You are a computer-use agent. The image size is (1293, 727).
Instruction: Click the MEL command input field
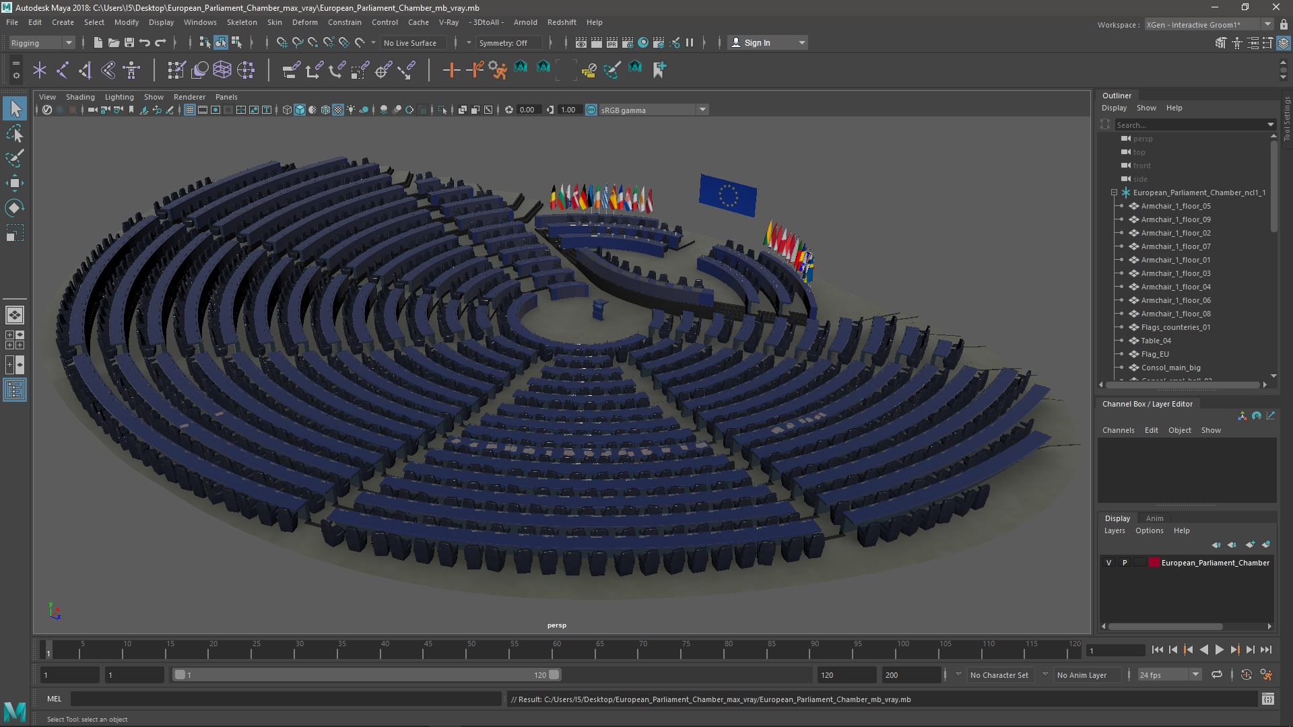(286, 699)
